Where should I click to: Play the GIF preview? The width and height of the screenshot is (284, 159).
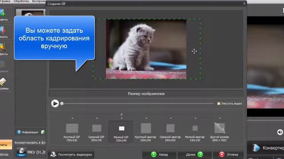click(55, 104)
